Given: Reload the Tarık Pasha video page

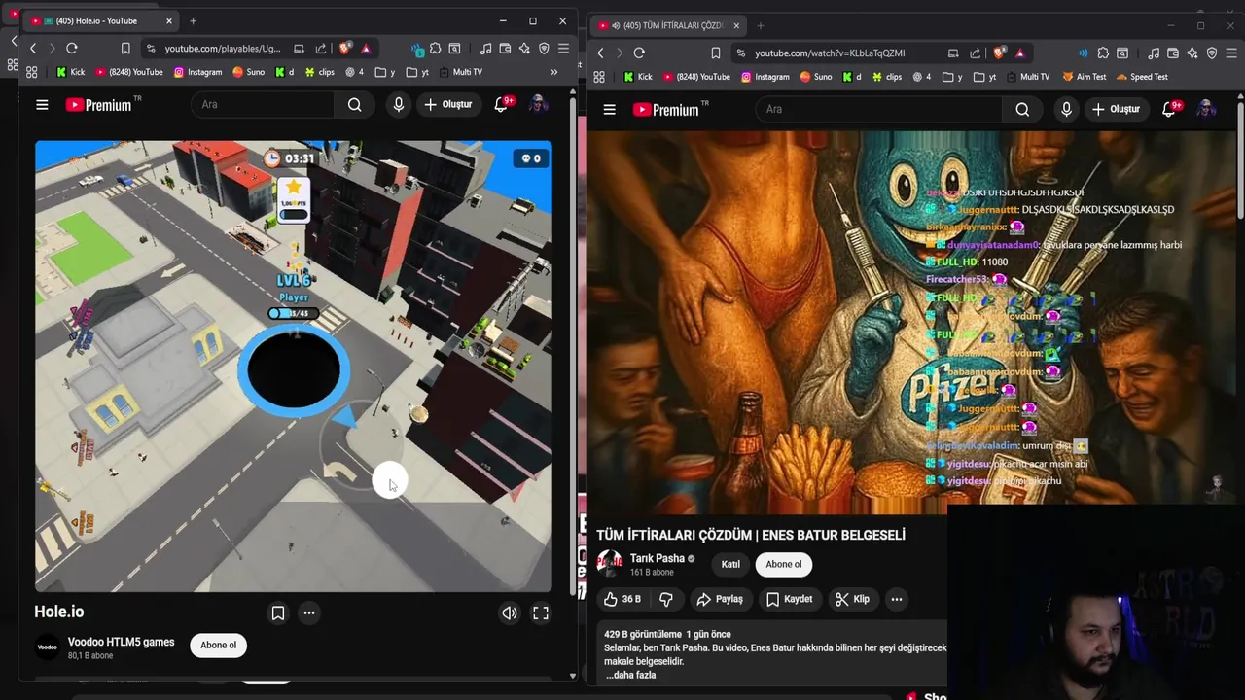Looking at the screenshot, I should (x=639, y=53).
